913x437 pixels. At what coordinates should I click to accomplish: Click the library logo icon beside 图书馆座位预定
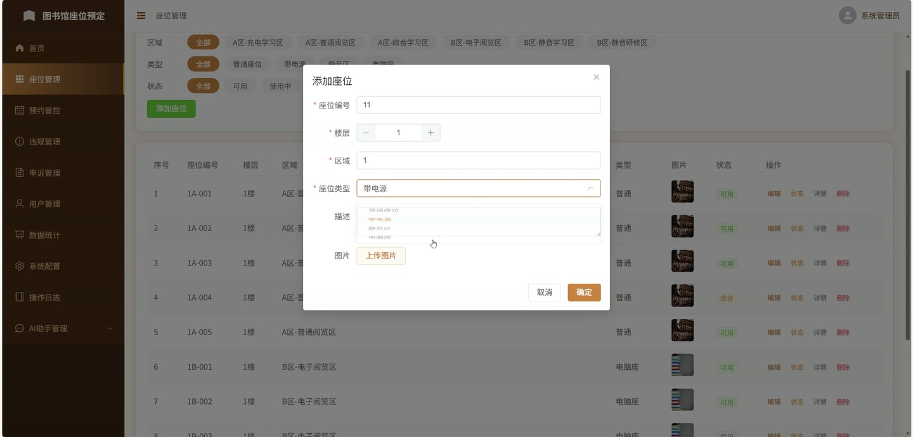coord(29,16)
